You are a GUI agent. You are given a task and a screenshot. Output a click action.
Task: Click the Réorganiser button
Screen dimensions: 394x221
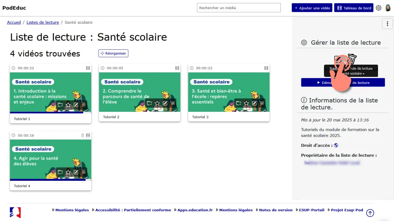[x=113, y=53]
